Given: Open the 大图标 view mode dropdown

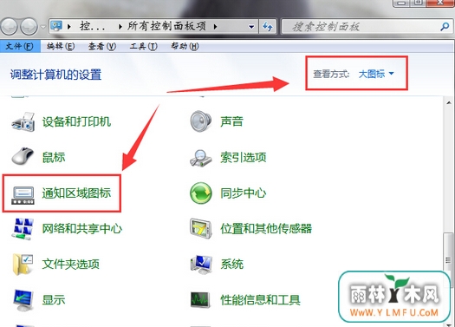Looking at the screenshot, I should 376,74.
